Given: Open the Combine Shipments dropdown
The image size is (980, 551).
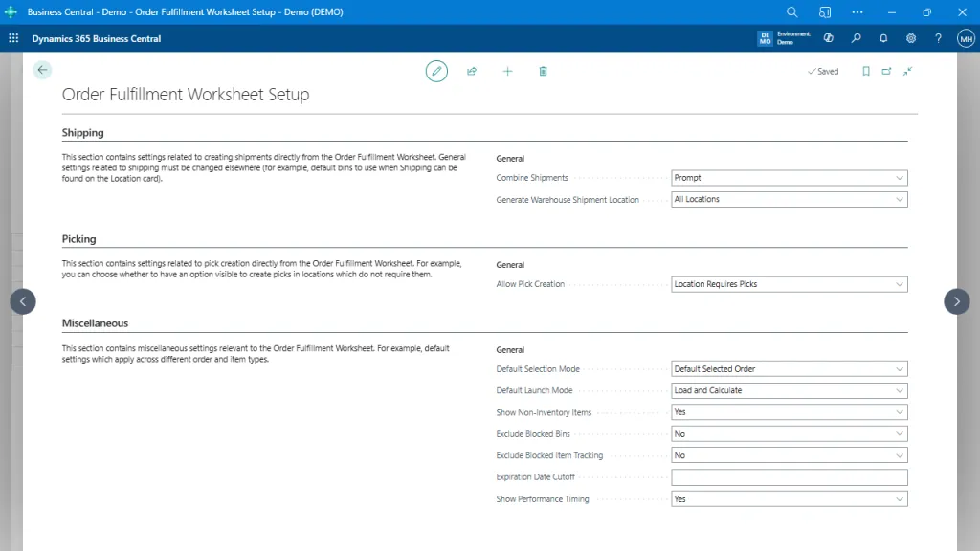Looking at the screenshot, I should pyautogui.click(x=898, y=177).
